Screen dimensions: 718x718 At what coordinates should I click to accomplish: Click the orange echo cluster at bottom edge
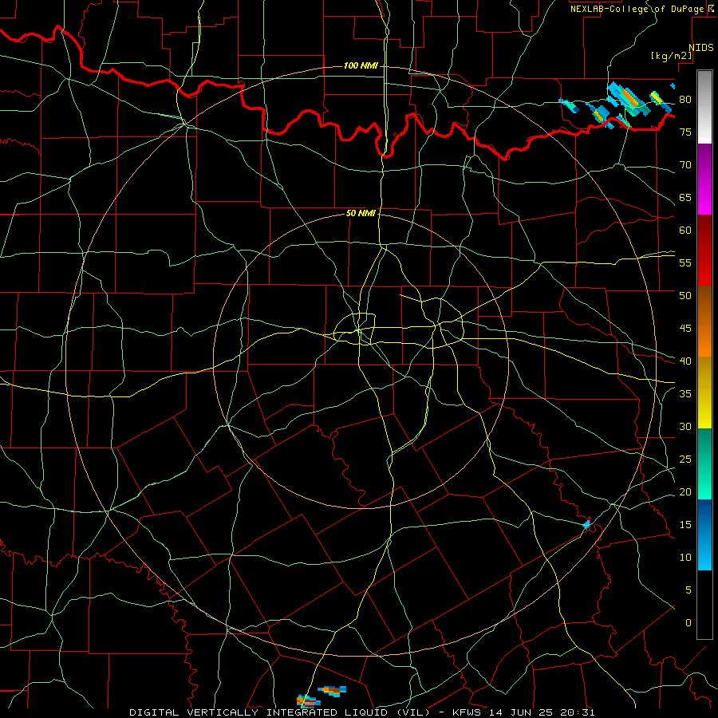321,696
